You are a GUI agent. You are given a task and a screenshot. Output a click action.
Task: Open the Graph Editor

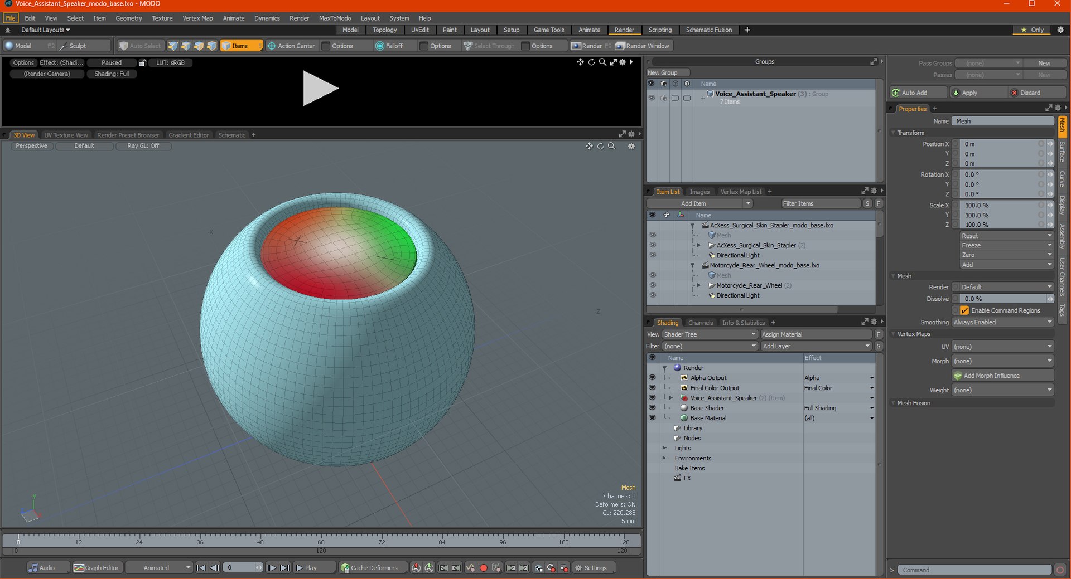coord(97,567)
